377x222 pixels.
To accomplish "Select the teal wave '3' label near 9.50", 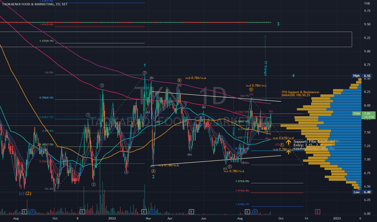I will [x=278, y=24].
